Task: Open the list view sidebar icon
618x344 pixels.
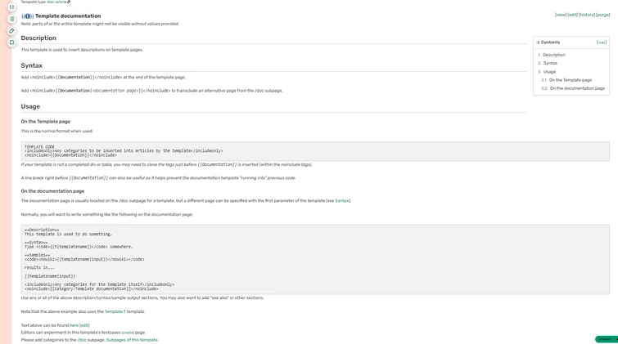Action: click(x=11, y=19)
